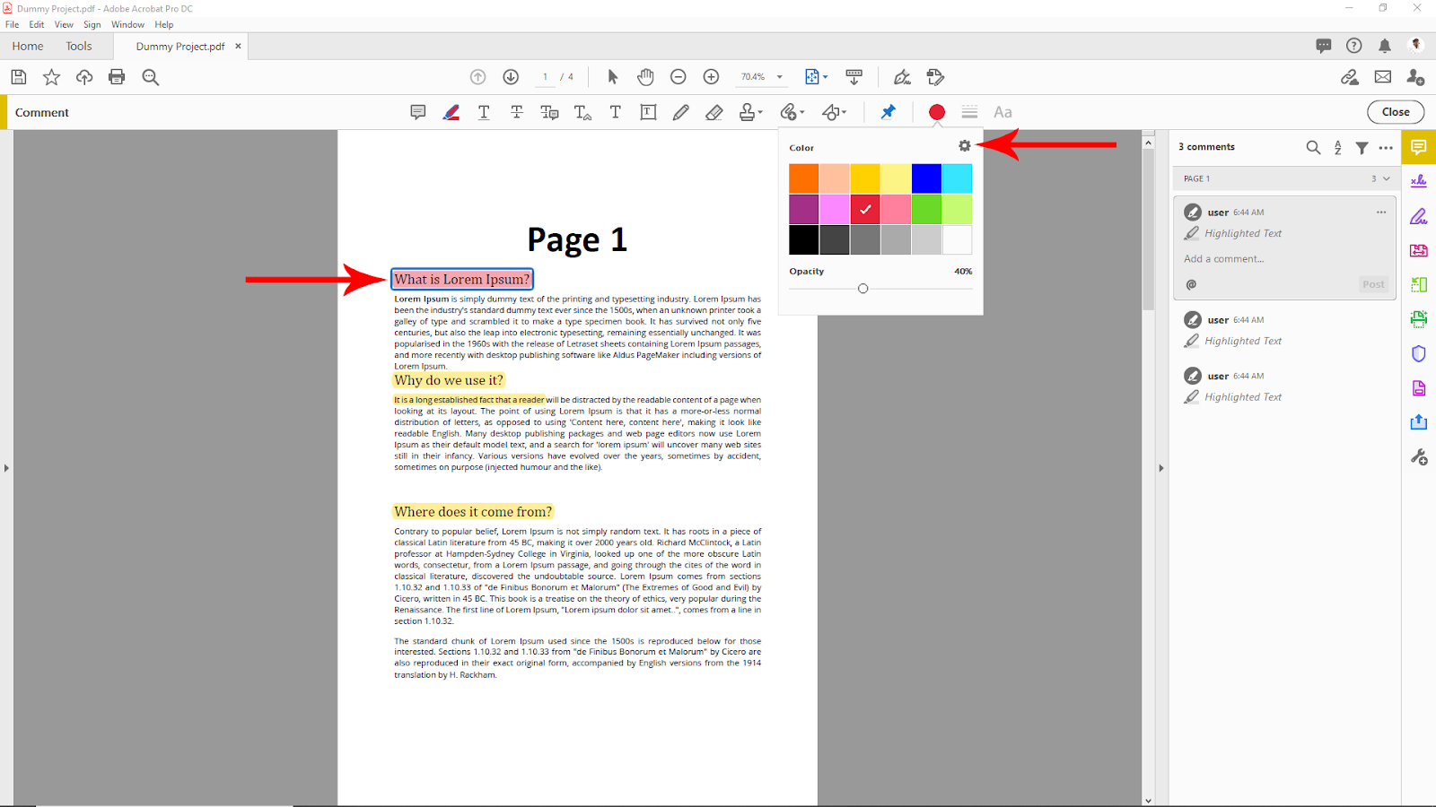This screenshot has height=807, width=1436.
Task: Select the sticky note comment tool
Action: click(x=418, y=112)
